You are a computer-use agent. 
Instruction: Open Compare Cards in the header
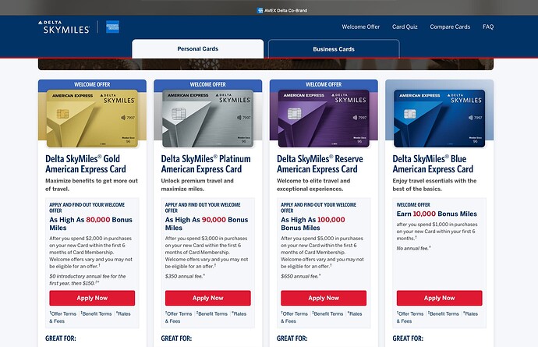[x=450, y=27]
